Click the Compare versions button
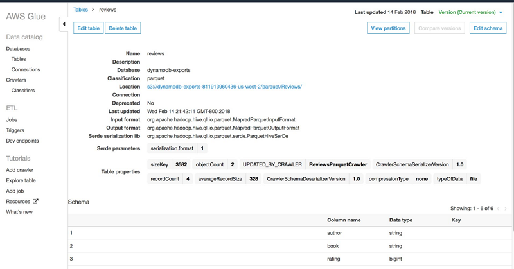Image resolution: width=514 pixels, height=269 pixels. tap(439, 28)
